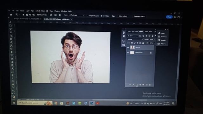Screen dimensions: 203x114
Task: Open the Select menu
Action: [x=38, y=11]
